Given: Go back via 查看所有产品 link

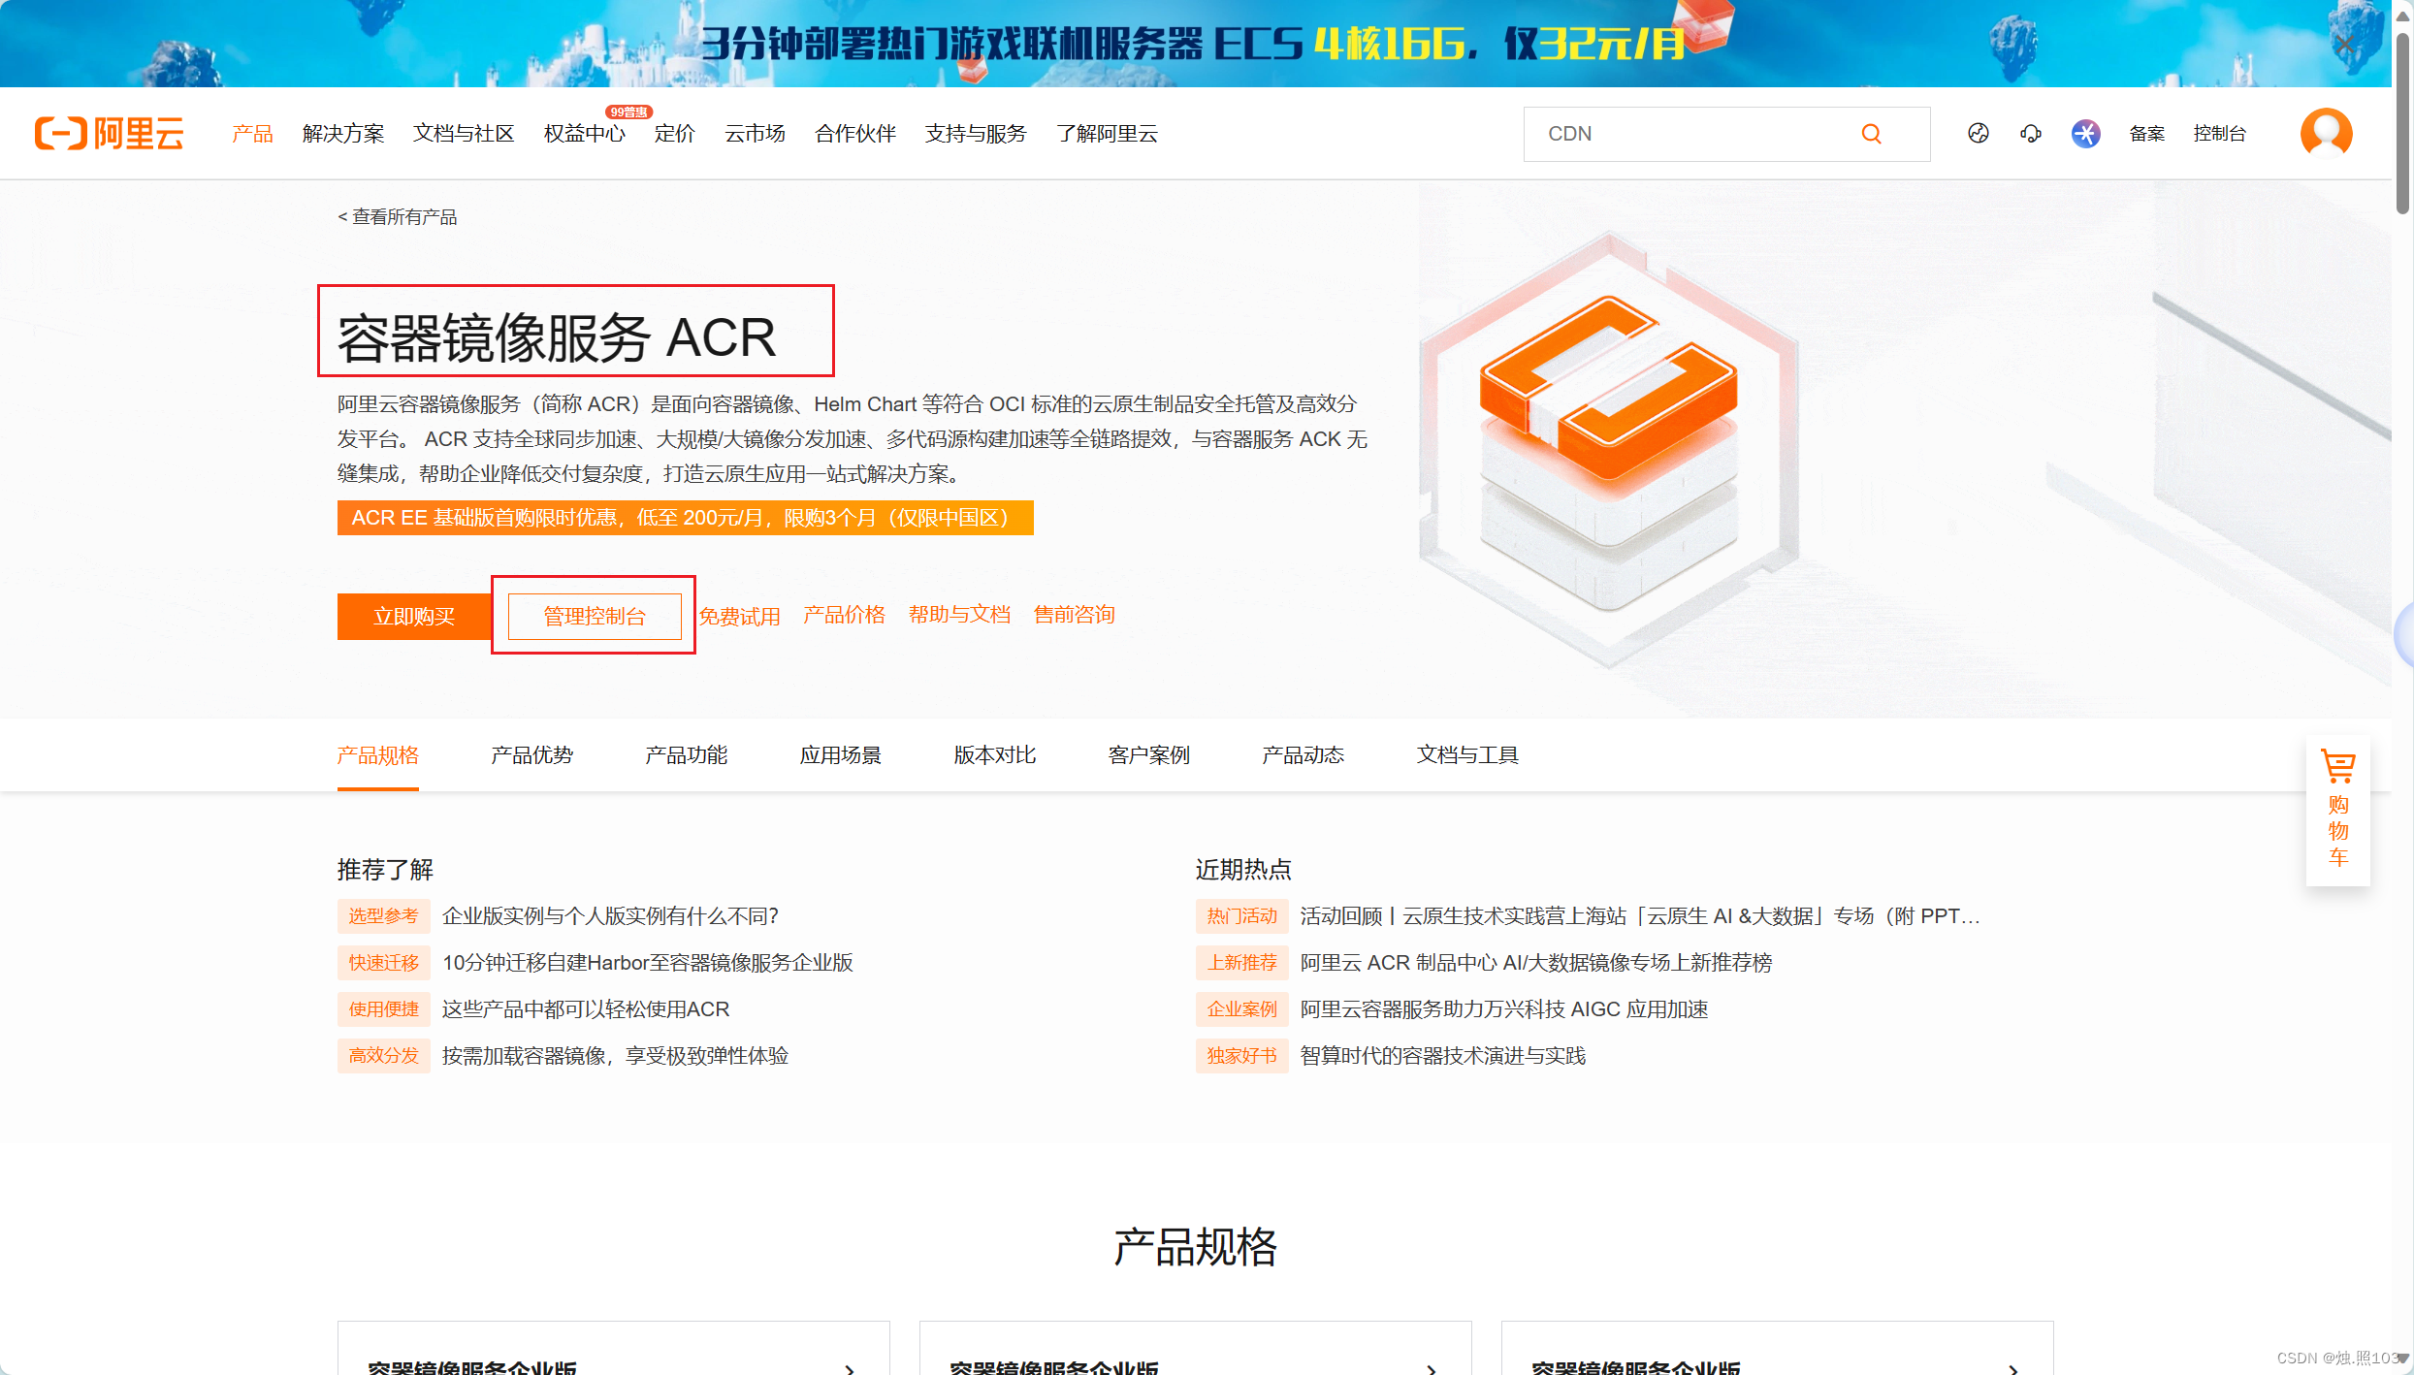Looking at the screenshot, I should (x=397, y=217).
